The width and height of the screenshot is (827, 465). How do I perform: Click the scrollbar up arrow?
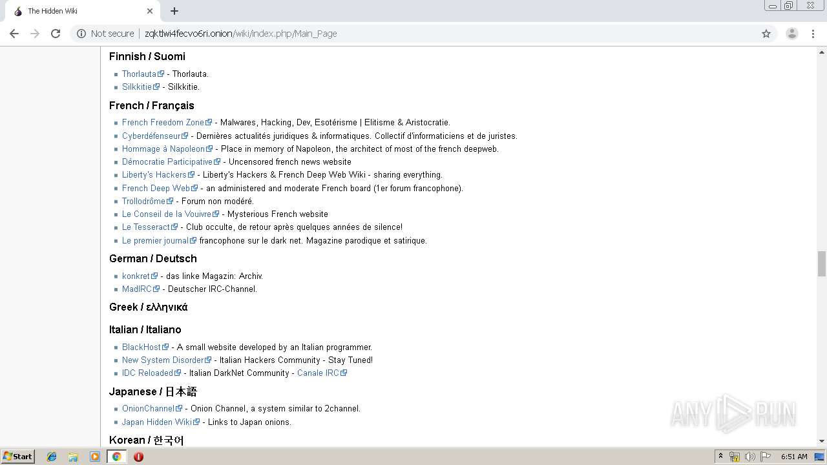(x=822, y=51)
